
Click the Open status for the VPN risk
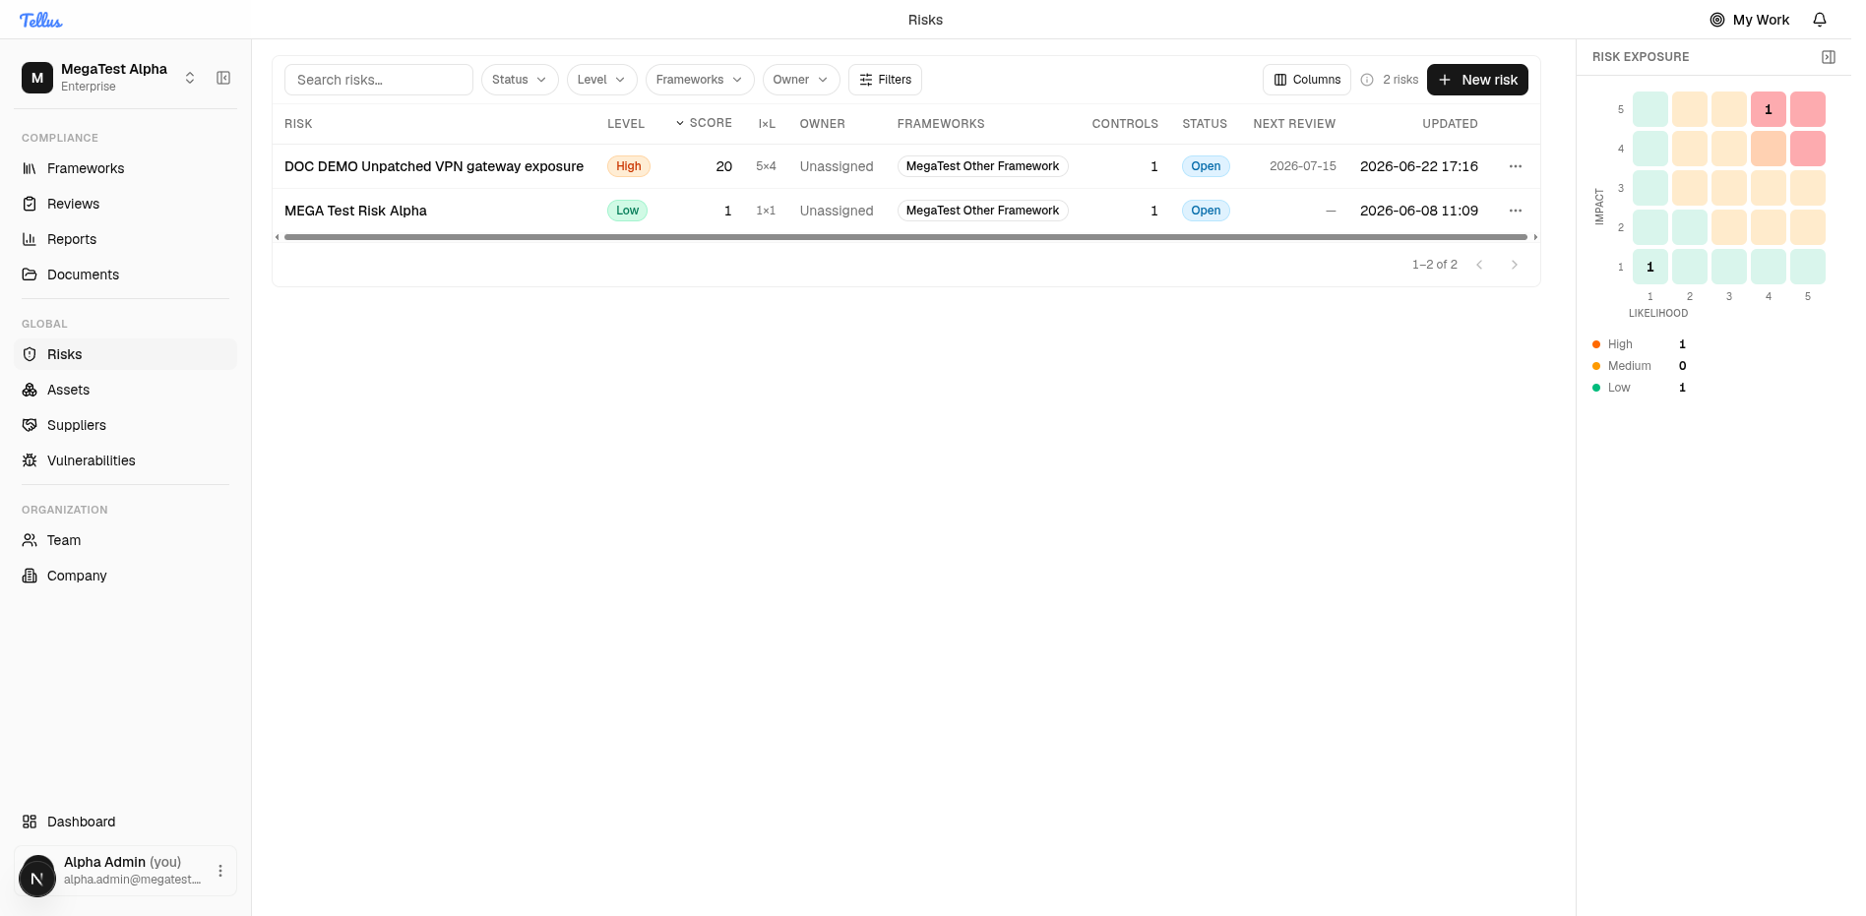(x=1206, y=166)
